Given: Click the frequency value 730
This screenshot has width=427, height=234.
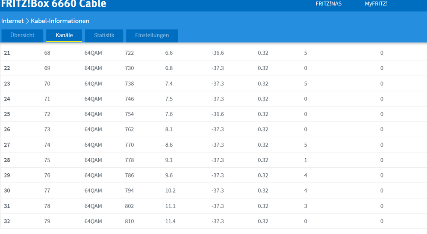Looking at the screenshot, I should pos(129,68).
